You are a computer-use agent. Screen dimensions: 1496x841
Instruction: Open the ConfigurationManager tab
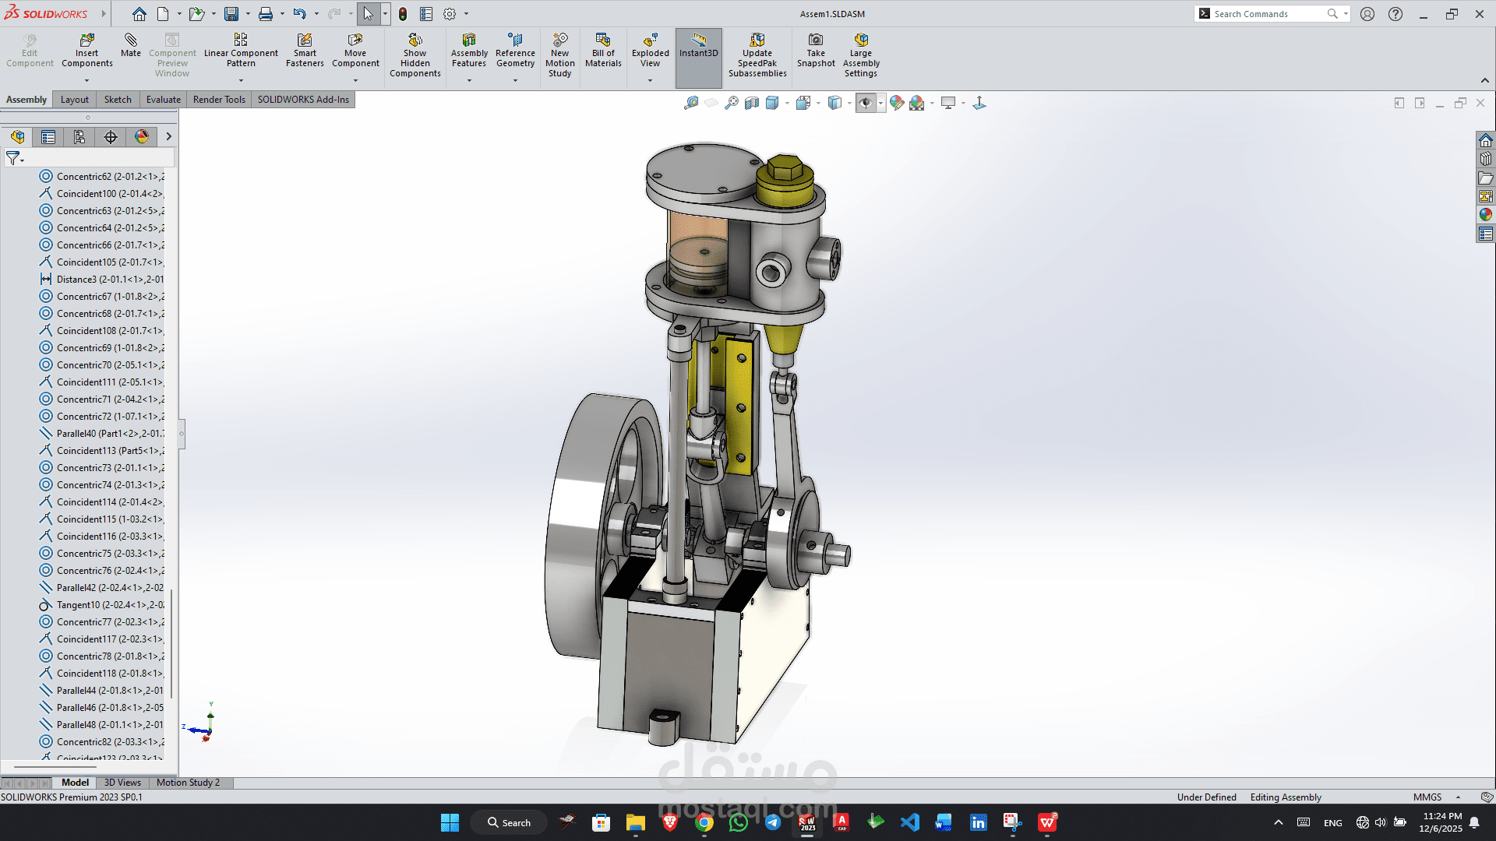[79, 137]
